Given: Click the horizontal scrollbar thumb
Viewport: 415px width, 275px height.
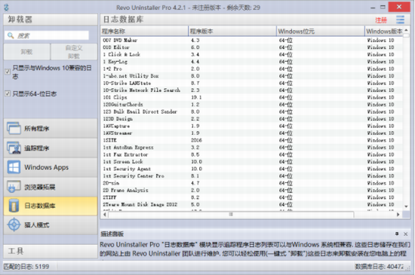Looking at the screenshot, I should point(231,215).
